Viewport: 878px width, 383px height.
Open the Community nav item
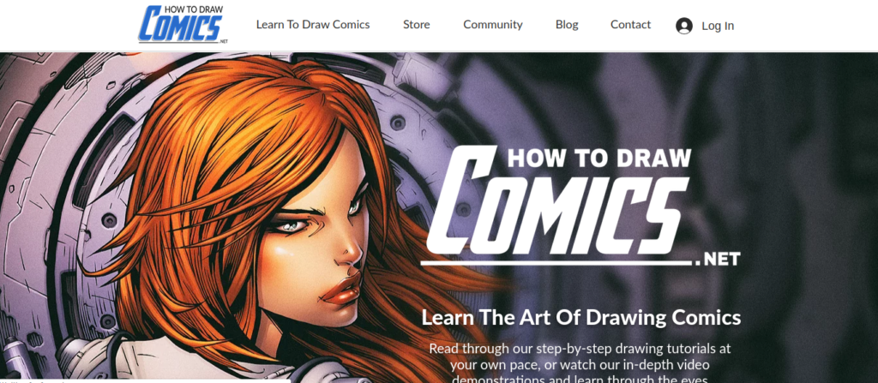pos(493,25)
